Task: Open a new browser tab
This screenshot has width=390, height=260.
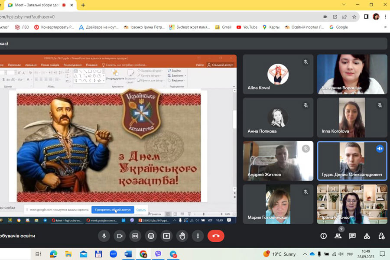Action: click(83, 5)
